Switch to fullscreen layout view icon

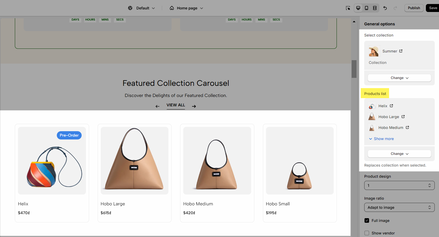375,8
